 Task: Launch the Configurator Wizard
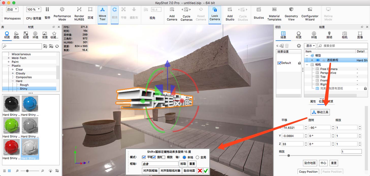click(310, 14)
